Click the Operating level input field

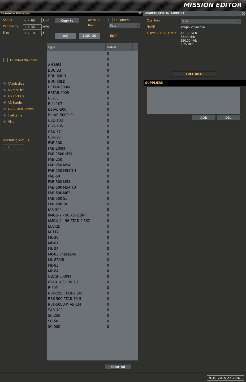click(14, 147)
